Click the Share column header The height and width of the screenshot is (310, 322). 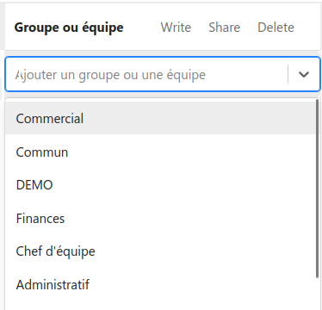point(224,28)
